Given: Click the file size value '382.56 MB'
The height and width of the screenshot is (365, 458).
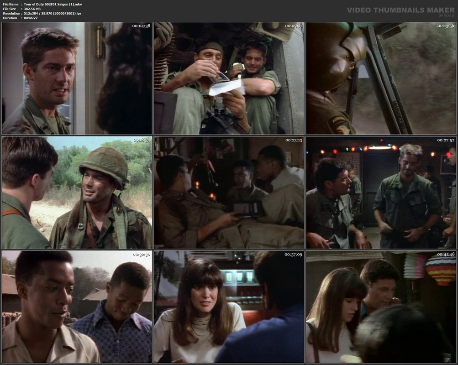Looking at the screenshot, I should [32, 9].
